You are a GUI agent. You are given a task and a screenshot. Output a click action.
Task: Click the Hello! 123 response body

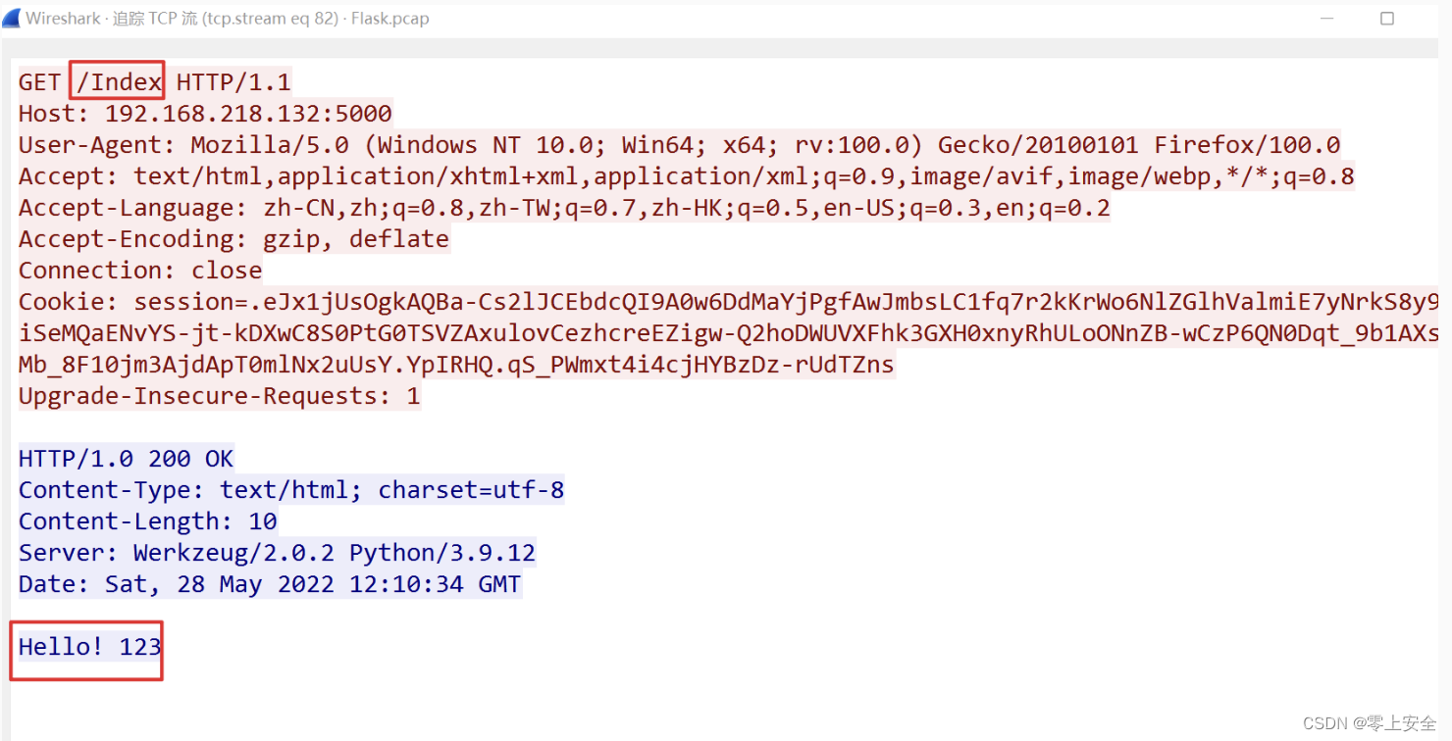[89, 647]
